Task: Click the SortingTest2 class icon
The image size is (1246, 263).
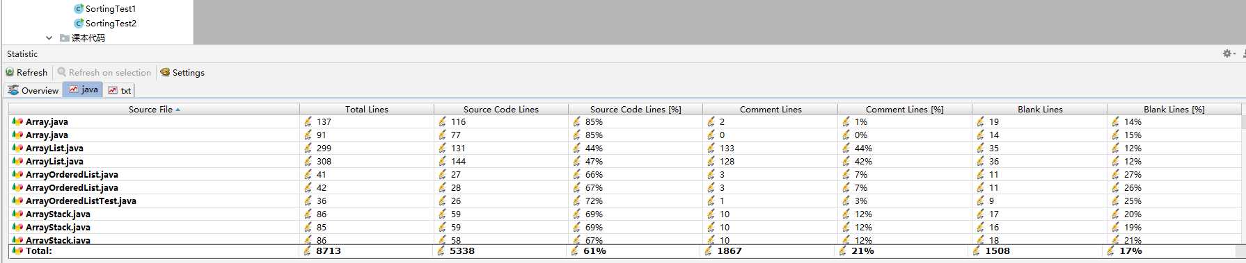Action: pos(79,24)
